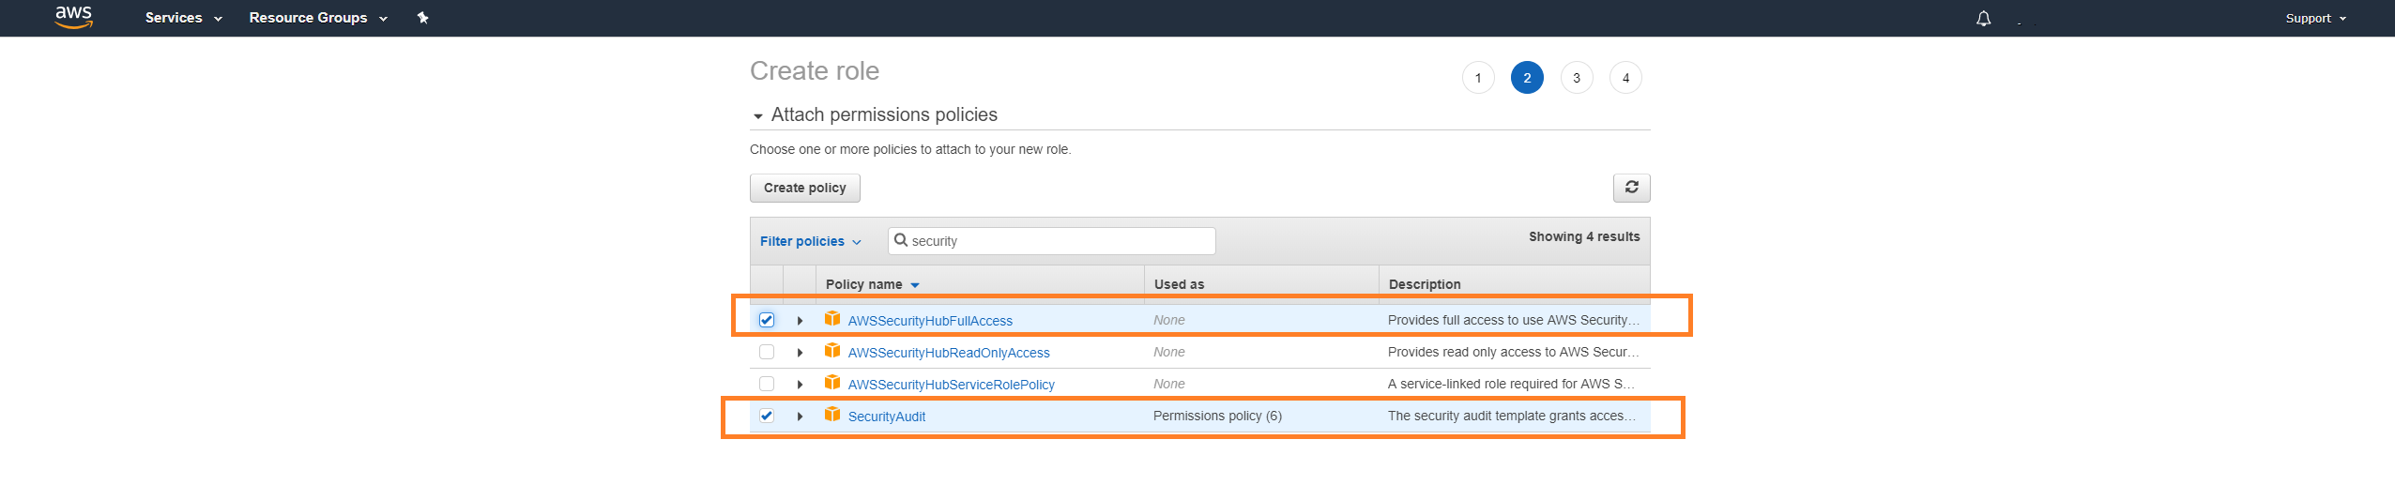Viewport: 2395px width, 485px height.
Task: Click the SecurityAudit policy cube icon
Action: coord(832,415)
